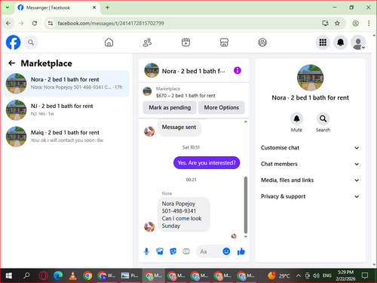Click the chat scrollbar thumb

click(246, 205)
